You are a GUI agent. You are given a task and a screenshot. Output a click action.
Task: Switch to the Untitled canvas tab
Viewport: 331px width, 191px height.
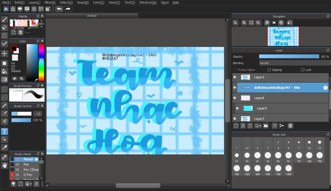[x=91, y=16]
